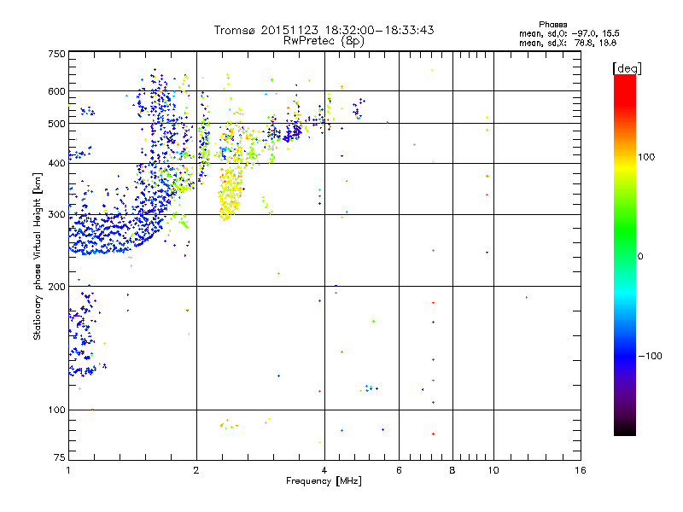This screenshot has width=683, height=512.
Task: Click the frequency axis label "8"
Action: [452, 470]
